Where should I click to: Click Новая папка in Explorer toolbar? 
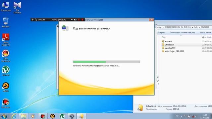(205, 32)
